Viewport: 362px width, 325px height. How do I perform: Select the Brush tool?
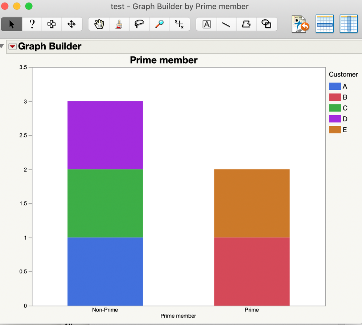point(119,24)
